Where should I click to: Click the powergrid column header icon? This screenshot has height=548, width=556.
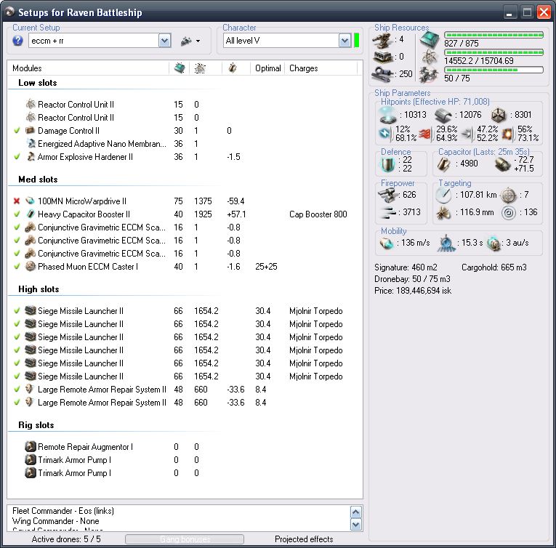(200, 68)
